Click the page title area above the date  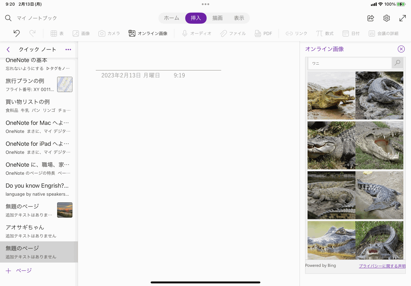(x=158, y=65)
